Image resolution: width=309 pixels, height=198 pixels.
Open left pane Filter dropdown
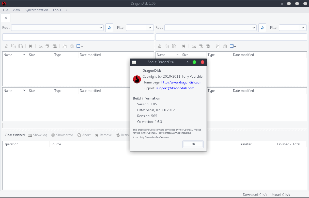click(140, 27)
